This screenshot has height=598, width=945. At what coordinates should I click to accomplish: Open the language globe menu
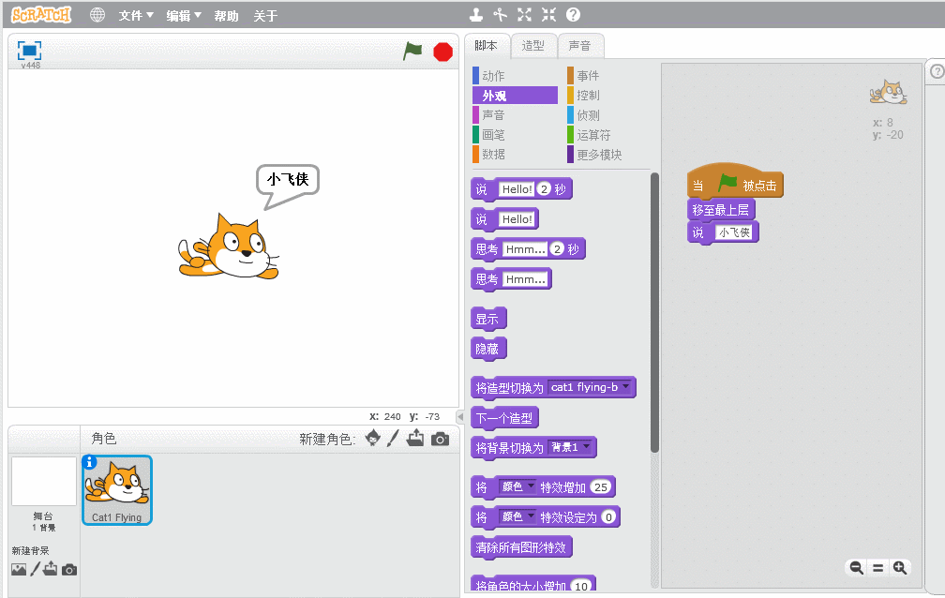[x=97, y=15]
